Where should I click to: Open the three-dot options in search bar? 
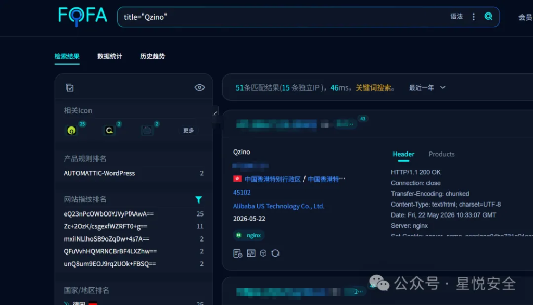(474, 17)
